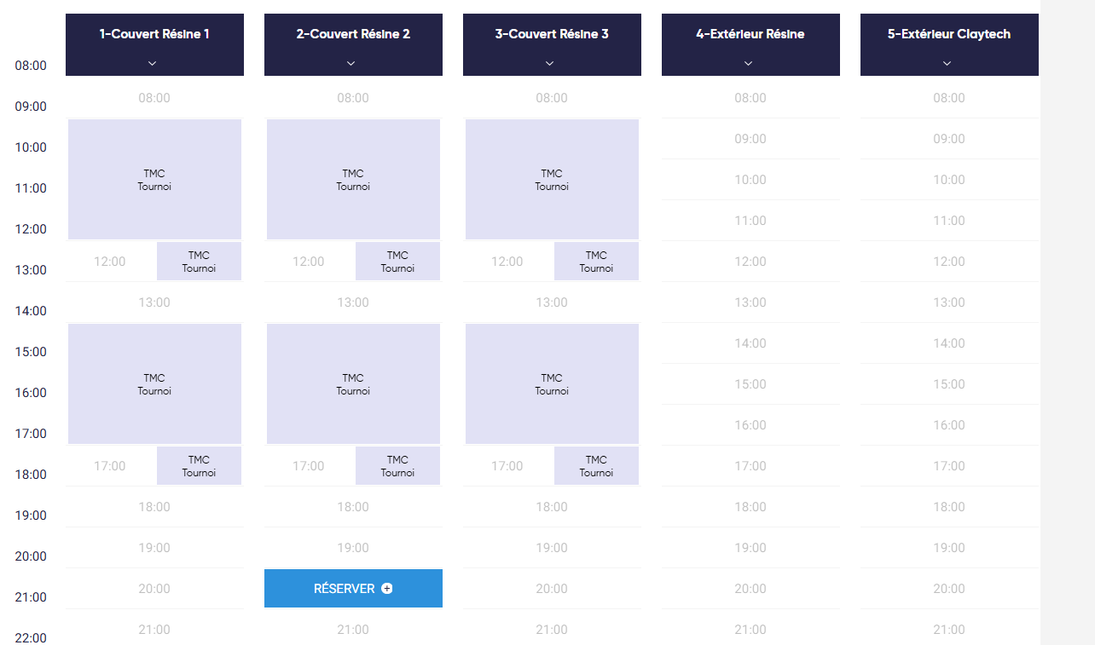Click the plus icon on the RÉSERVER button
This screenshot has width=1095, height=645.
pos(387,588)
